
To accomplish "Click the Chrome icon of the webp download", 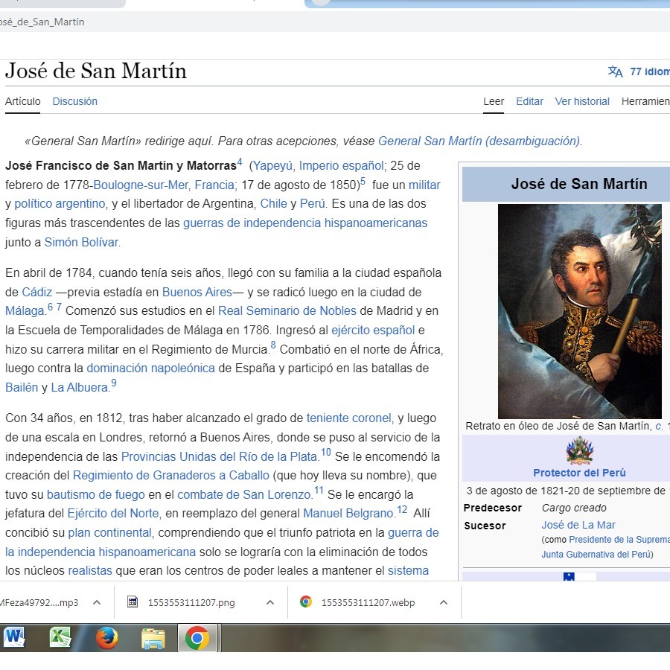I will coord(306,602).
